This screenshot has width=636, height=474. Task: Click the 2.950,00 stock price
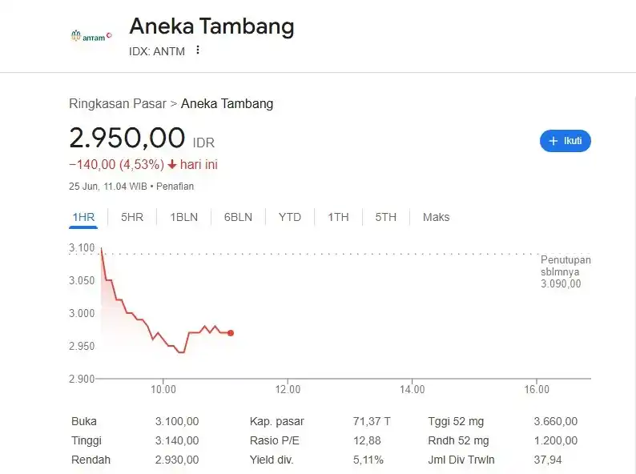[127, 138]
